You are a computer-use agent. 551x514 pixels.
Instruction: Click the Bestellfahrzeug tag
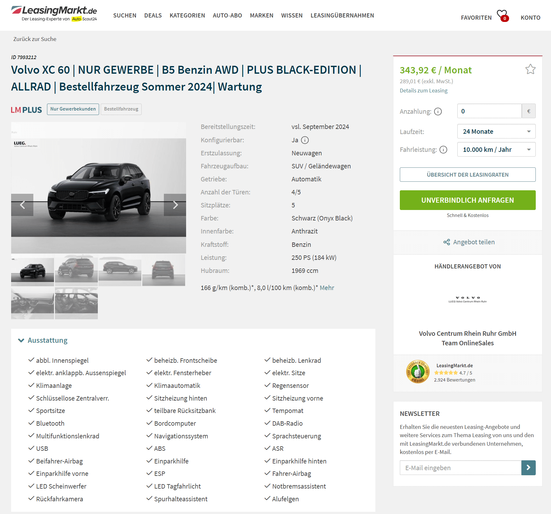click(121, 109)
